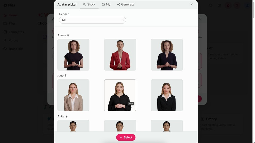The height and width of the screenshot is (143, 255).
Task: Open Home in the background sidebar
Action: pyautogui.click(x=11, y=15)
